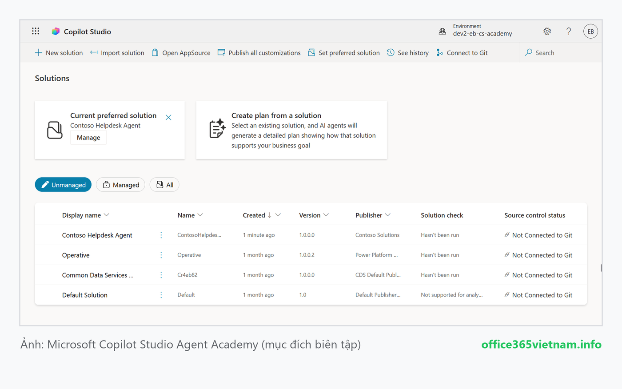Click the Create plan sparkle document icon
This screenshot has width=622, height=389.
point(217,128)
